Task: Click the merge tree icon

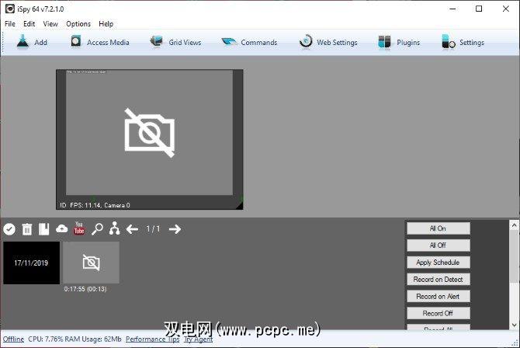Action: [x=114, y=228]
